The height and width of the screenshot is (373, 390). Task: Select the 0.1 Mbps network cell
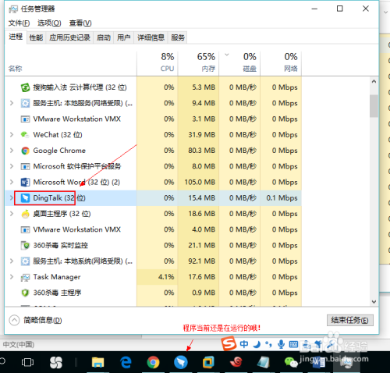[281, 198]
